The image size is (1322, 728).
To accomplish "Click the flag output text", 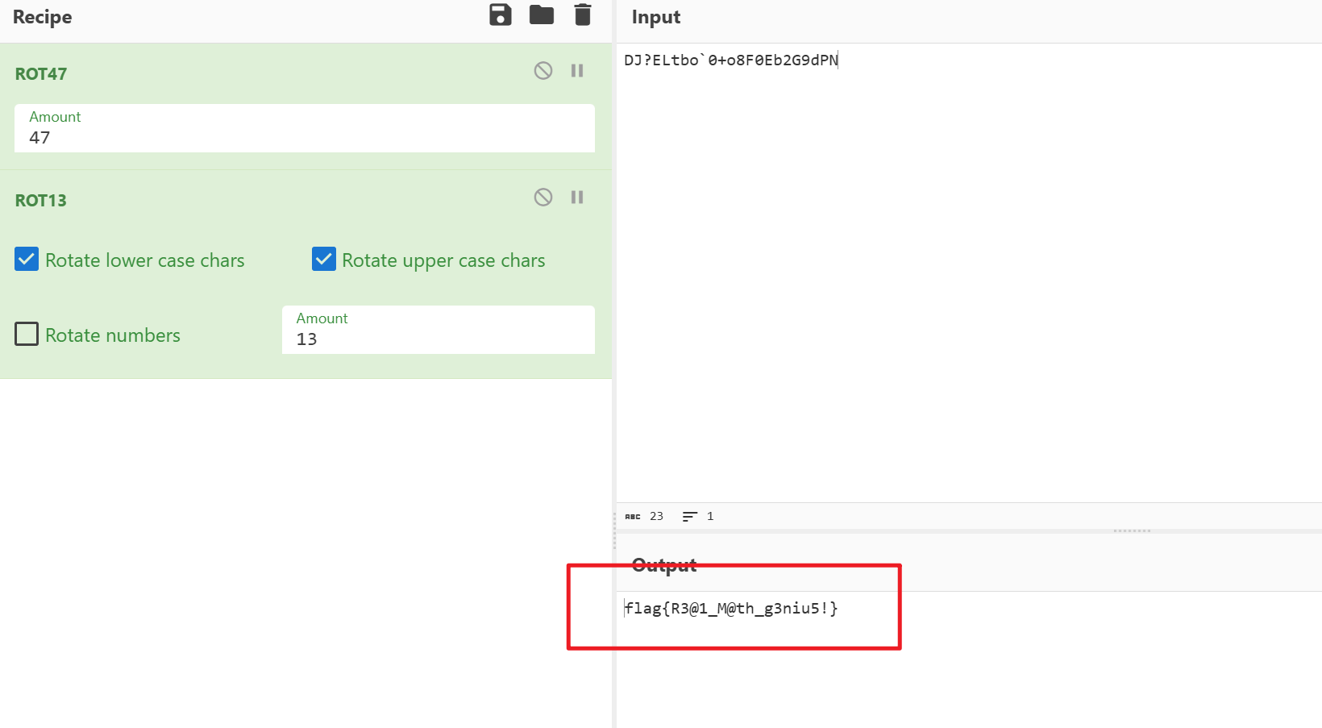I will tap(731, 609).
